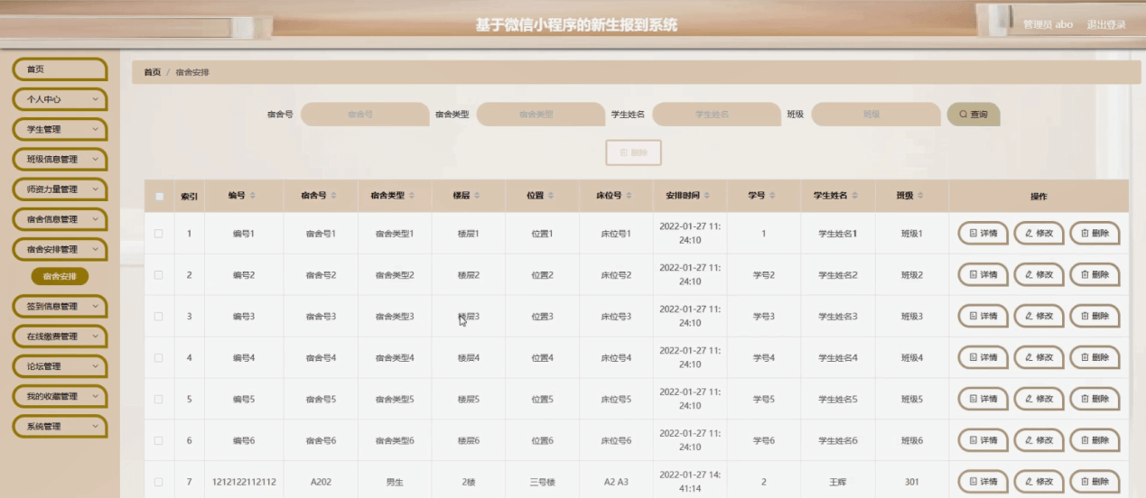The width and height of the screenshot is (1146, 498).
Task: Open 详情 for row 编号3
Action: click(x=983, y=316)
